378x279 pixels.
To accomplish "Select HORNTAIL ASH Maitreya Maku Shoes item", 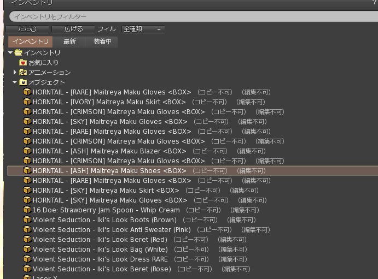I will point(109,171).
